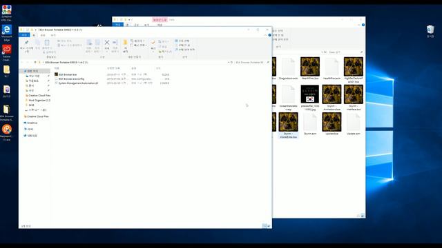Sort by the date modified column header
The image size is (442, 248).
[x=113, y=68]
